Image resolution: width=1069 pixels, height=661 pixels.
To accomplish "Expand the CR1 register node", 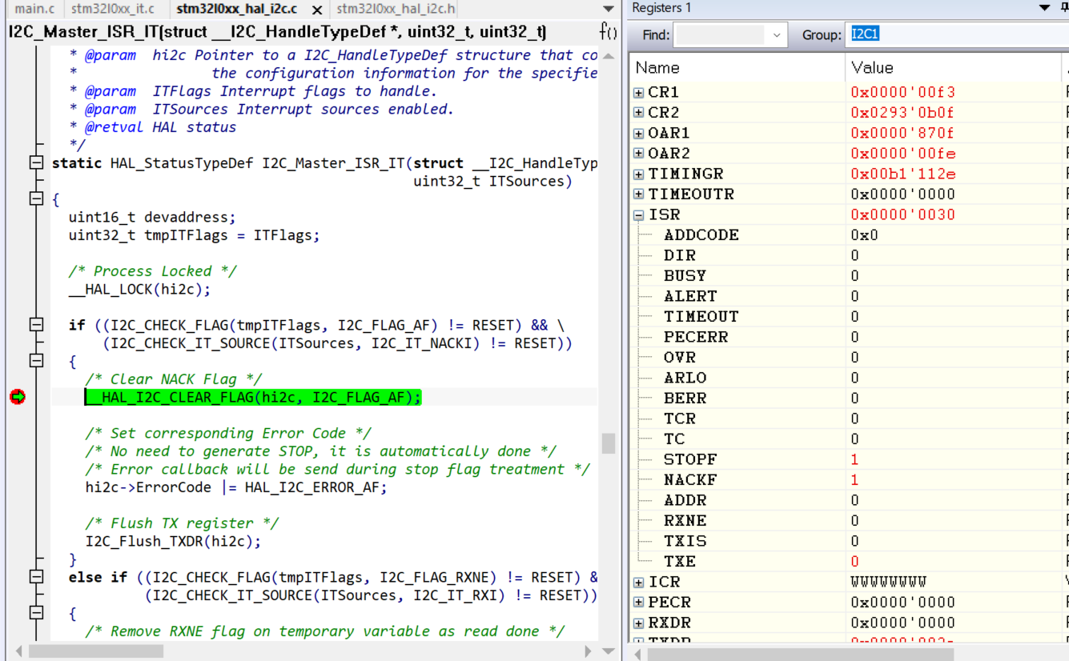I will (x=638, y=92).
